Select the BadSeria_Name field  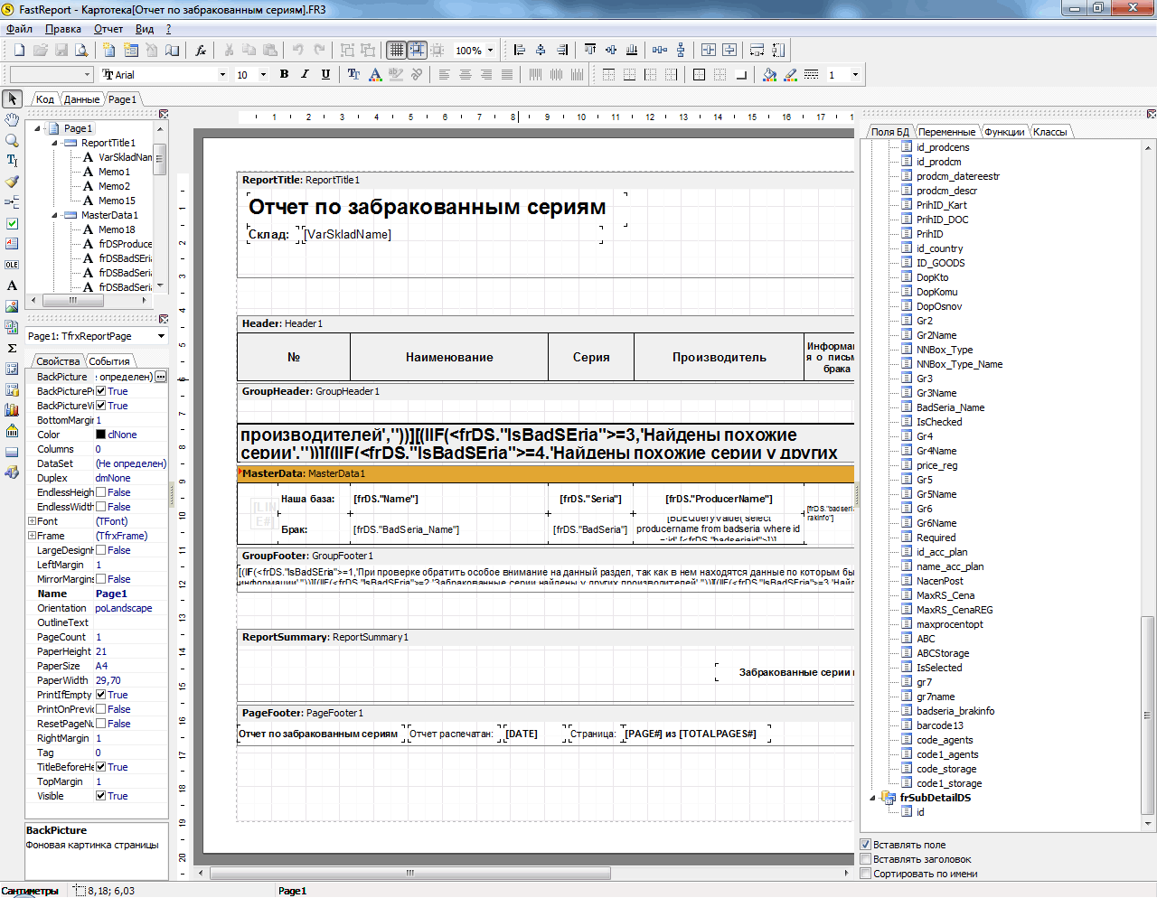coord(950,407)
